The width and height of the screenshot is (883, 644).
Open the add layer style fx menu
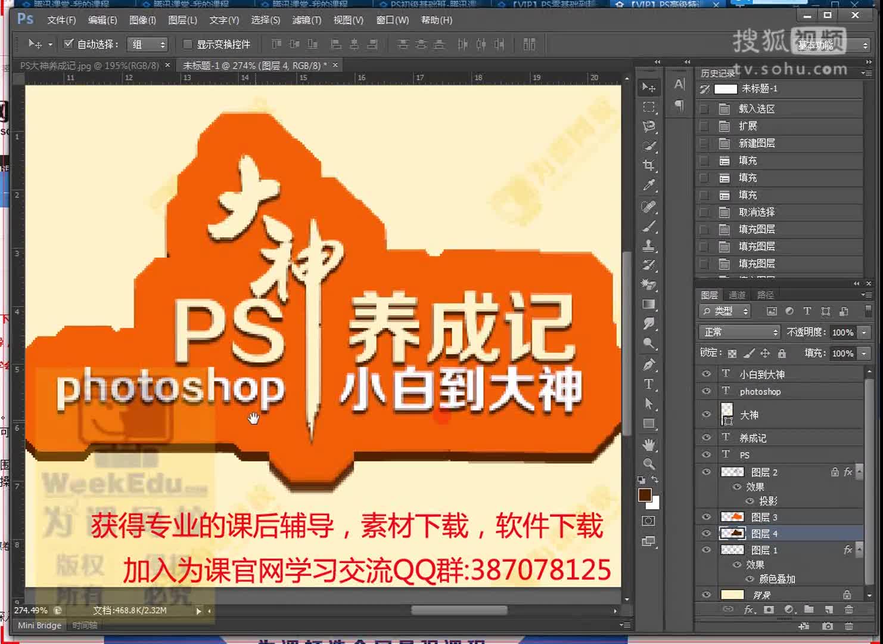[749, 609]
